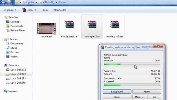Click Burn in the toolbar

45,10
